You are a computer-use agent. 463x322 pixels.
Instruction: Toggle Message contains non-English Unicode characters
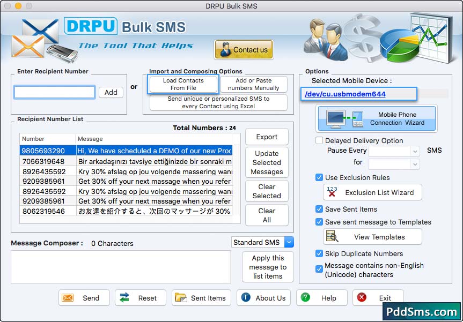319,269
